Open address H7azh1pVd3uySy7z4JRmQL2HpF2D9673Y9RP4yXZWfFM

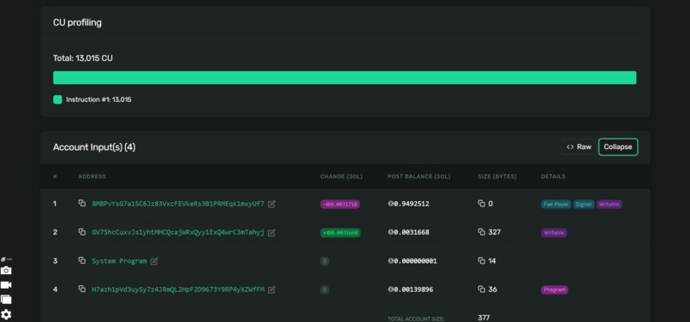[178, 289]
